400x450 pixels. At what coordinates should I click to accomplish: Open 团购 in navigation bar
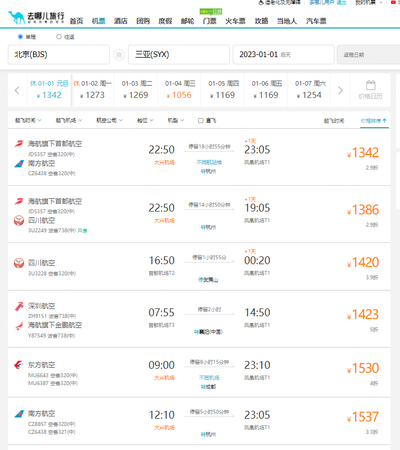point(143,21)
